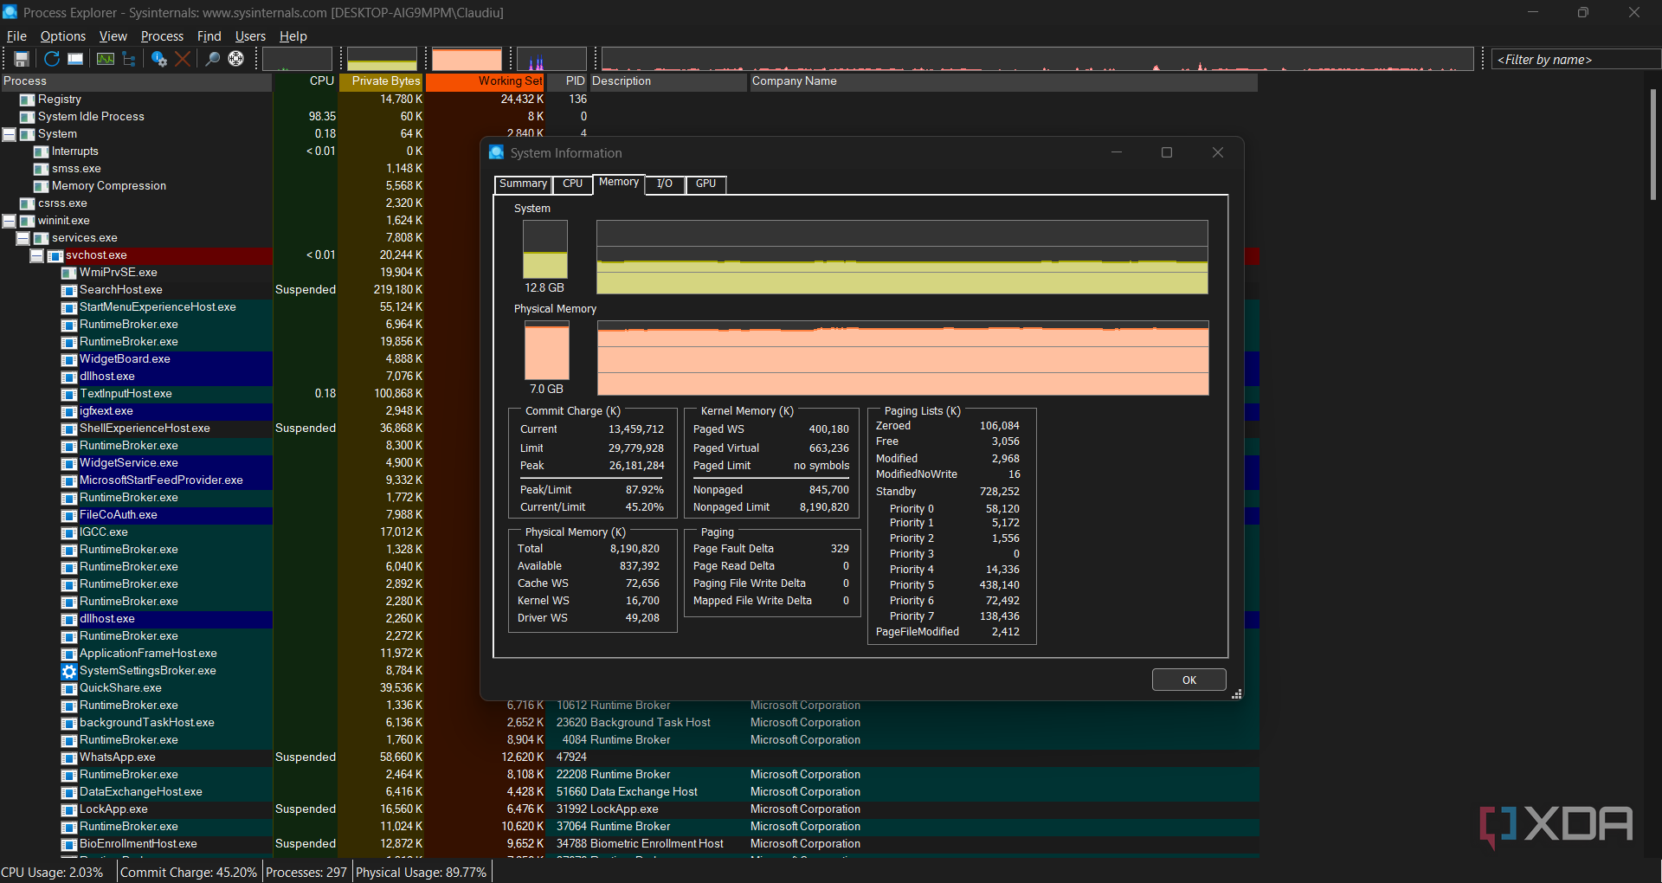Toggle the lower pane view icon
Image resolution: width=1662 pixels, height=883 pixels.
tap(76, 59)
